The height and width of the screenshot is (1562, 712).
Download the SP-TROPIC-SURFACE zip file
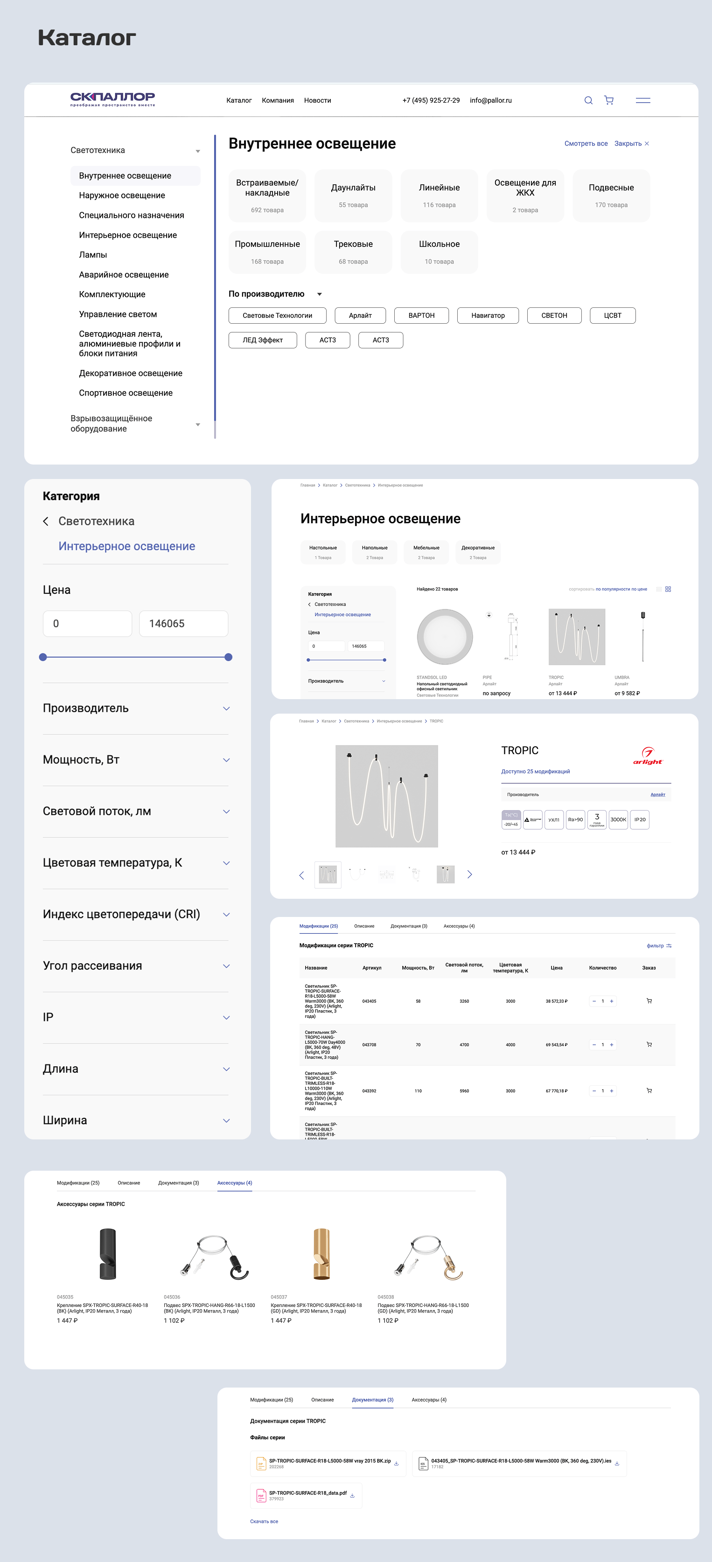click(x=397, y=1463)
